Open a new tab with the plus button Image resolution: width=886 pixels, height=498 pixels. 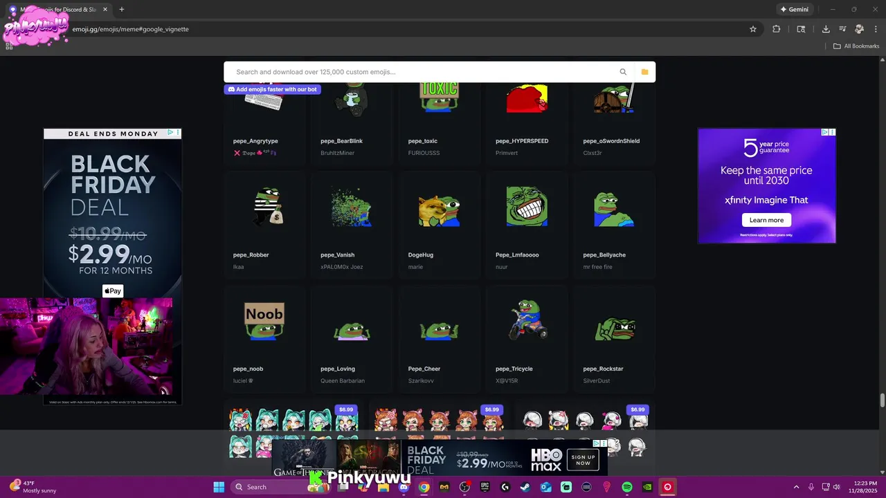[x=122, y=9]
